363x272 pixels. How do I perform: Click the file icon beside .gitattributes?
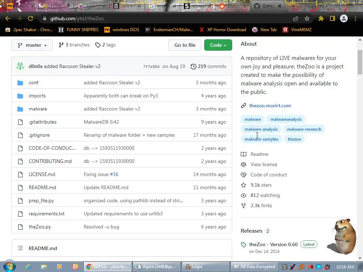20,122
